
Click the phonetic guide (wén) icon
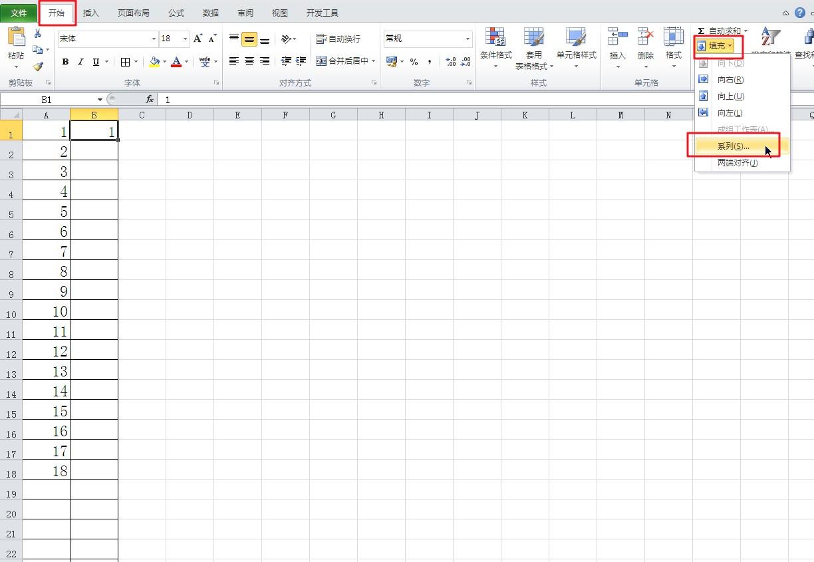(205, 62)
